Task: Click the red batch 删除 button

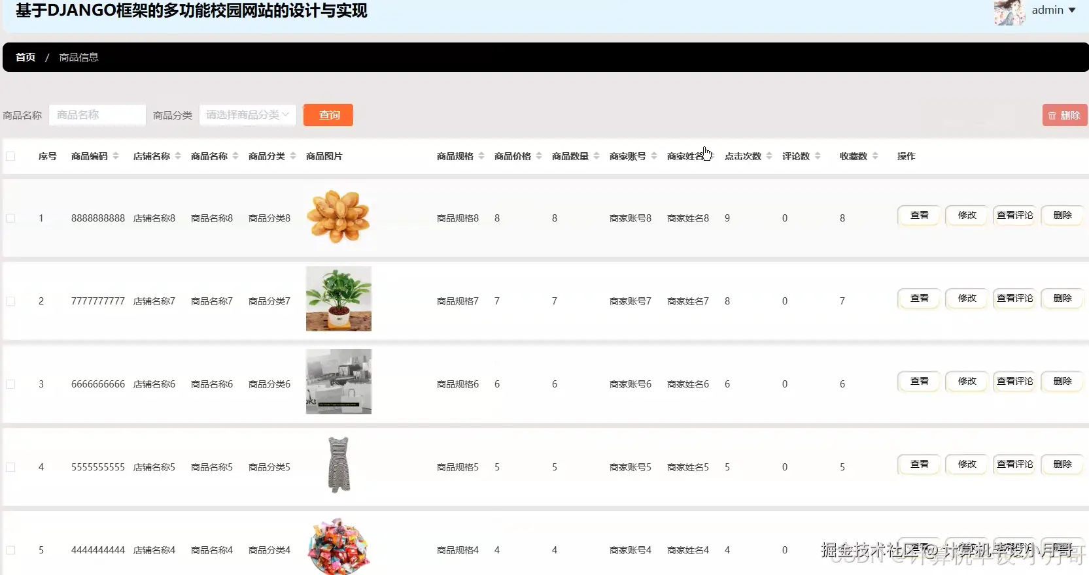Action: point(1065,115)
